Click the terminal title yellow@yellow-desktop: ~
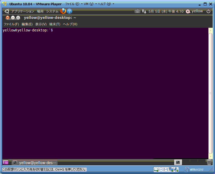Image resolution: width=215 pixels, height=174 pixels. pyautogui.click(x=50, y=18)
